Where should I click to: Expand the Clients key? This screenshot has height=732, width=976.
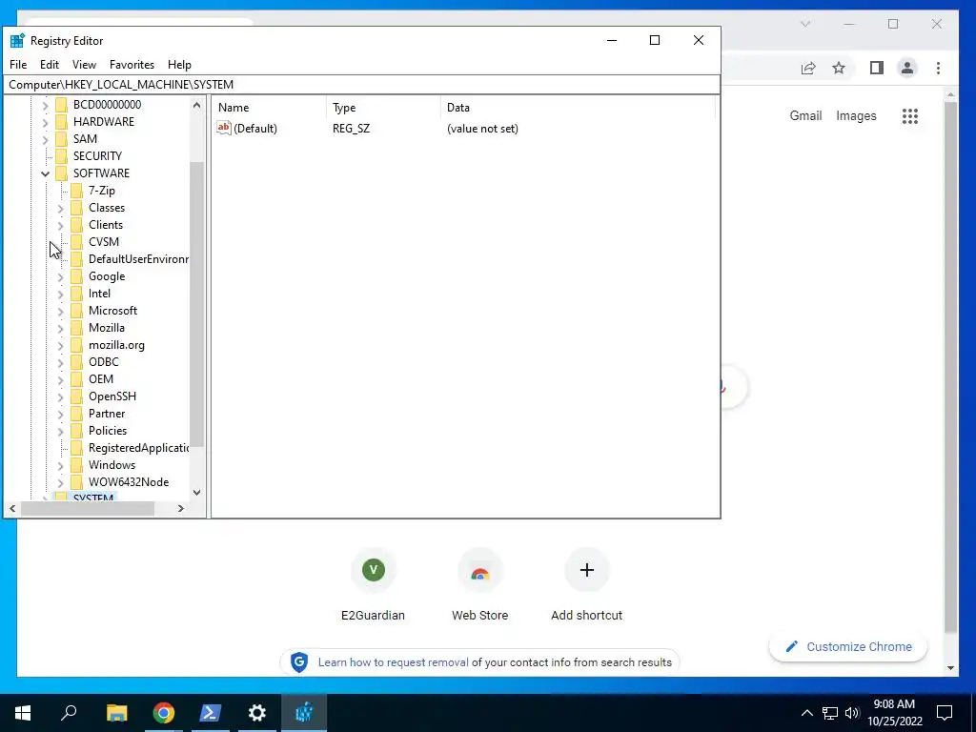(x=60, y=225)
